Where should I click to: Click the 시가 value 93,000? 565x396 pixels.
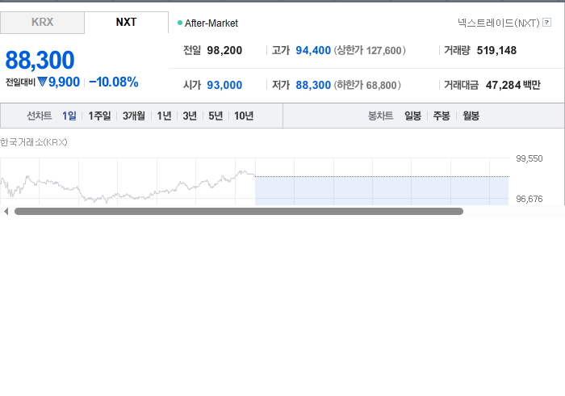pos(224,85)
